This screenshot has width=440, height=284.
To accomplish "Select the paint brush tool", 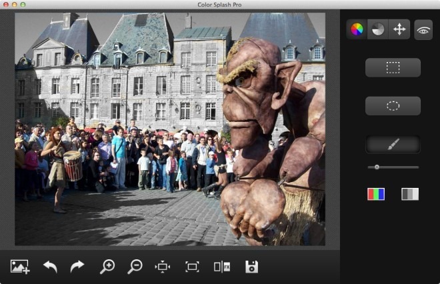I will pyautogui.click(x=393, y=145).
